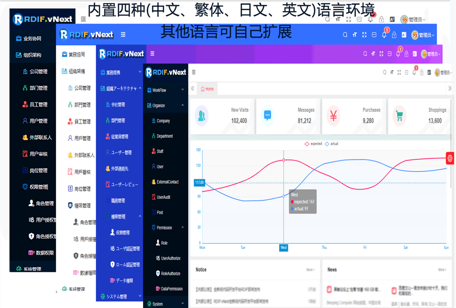Select the Home tab

[208, 88]
